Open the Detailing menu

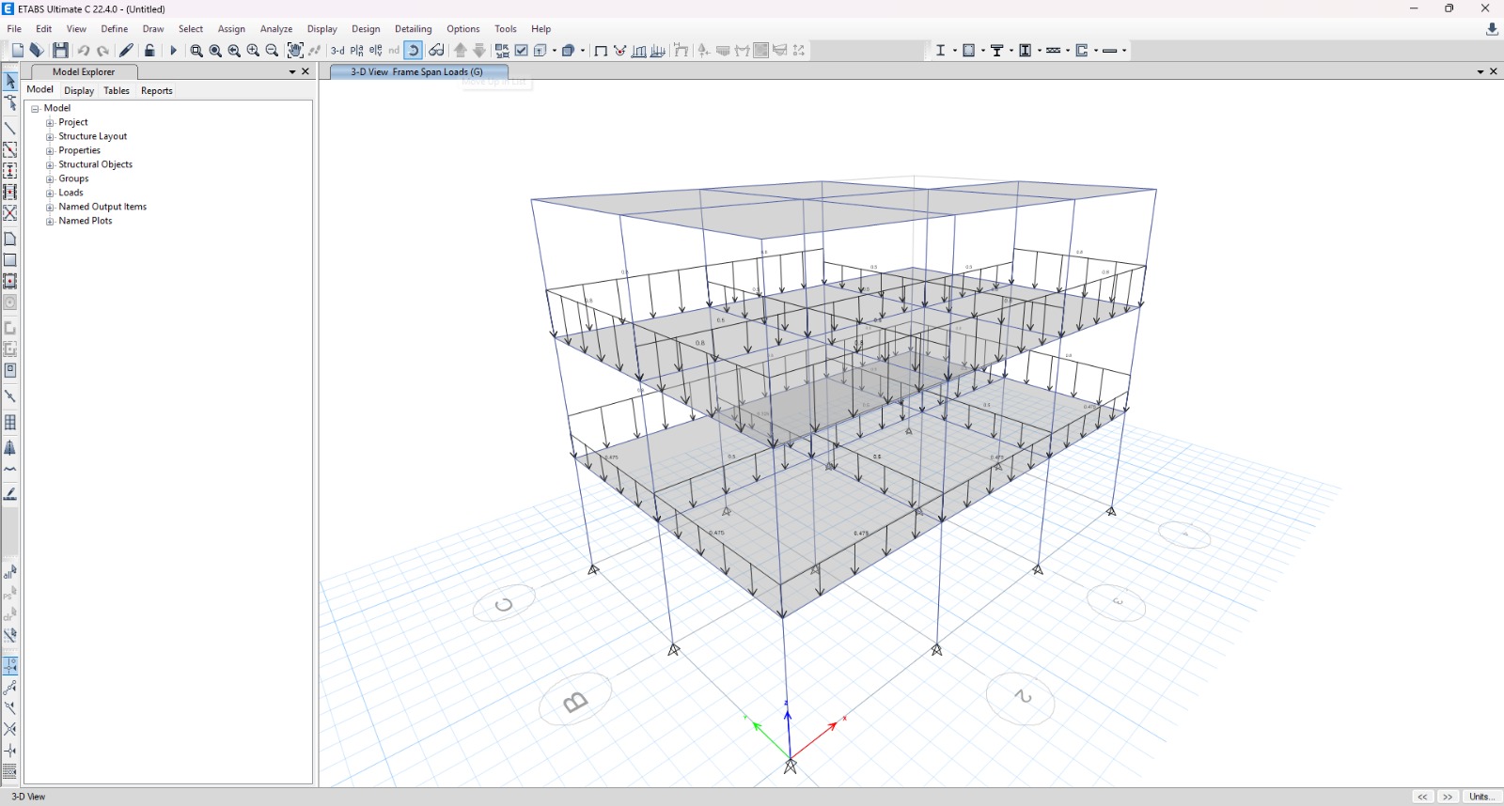click(x=414, y=29)
